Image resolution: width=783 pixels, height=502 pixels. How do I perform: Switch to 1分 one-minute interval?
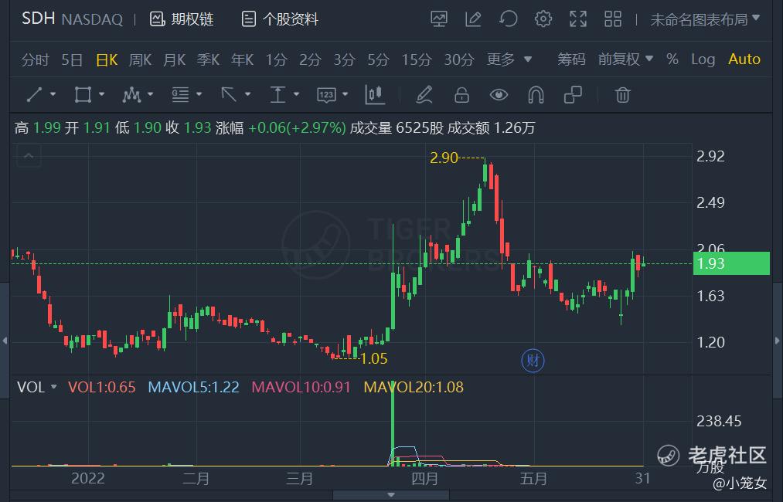(x=276, y=60)
